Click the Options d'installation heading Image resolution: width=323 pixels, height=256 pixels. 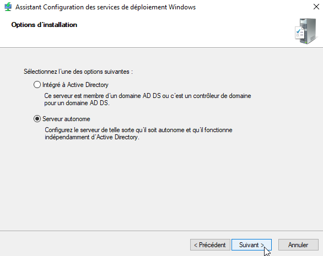coord(44,25)
